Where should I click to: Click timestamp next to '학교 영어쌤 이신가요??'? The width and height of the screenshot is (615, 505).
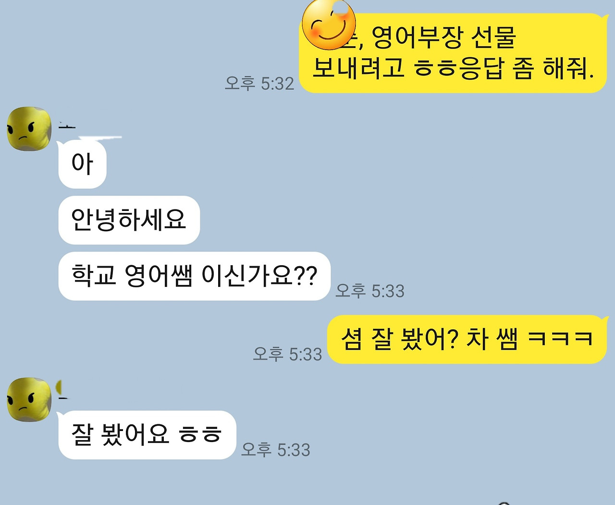pyautogui.click(x=370, y=291)
